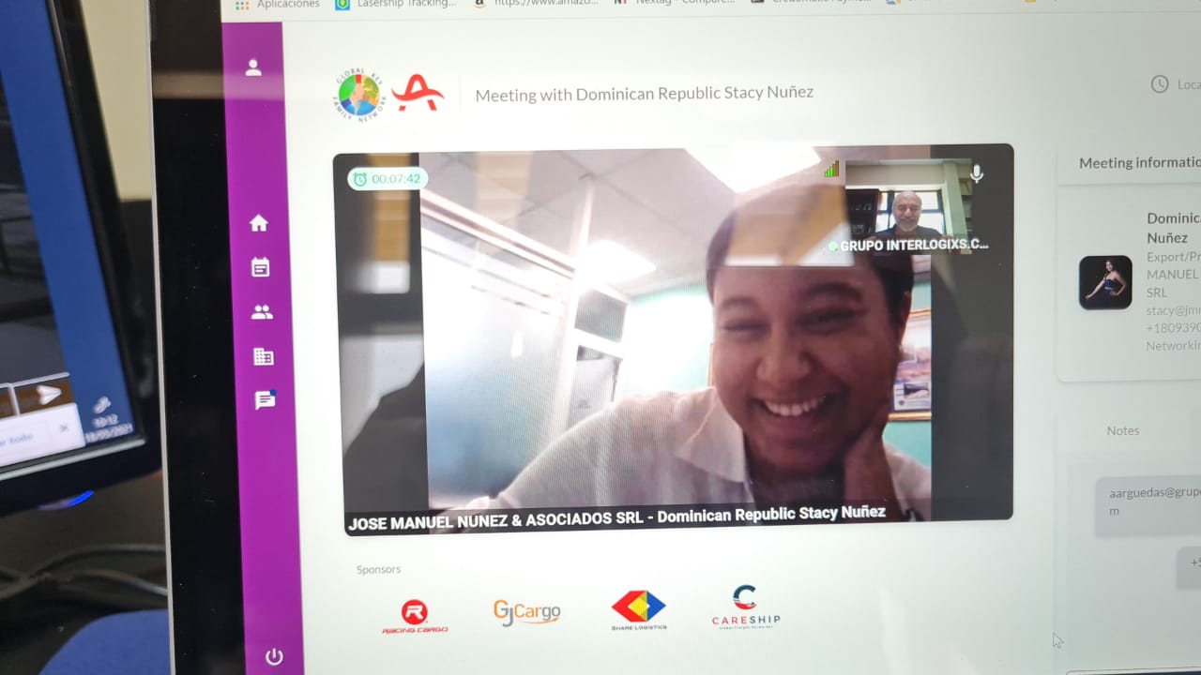Open the user profile icon in sidebar
Image resolution: width=1201 pixels, height=675 pixels.
click(x=253, y=68)
